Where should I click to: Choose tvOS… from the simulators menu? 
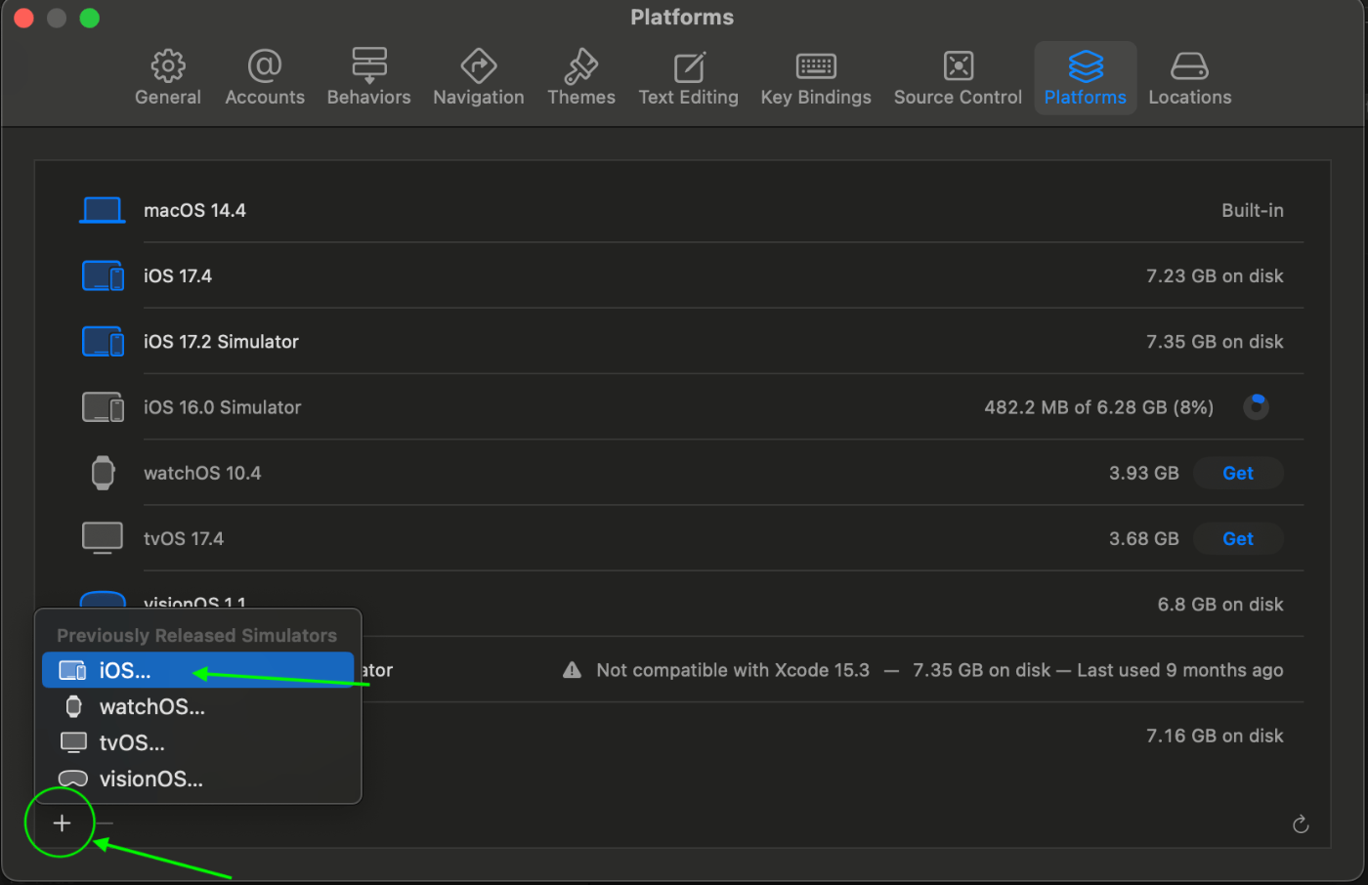[x=197, y=742]
